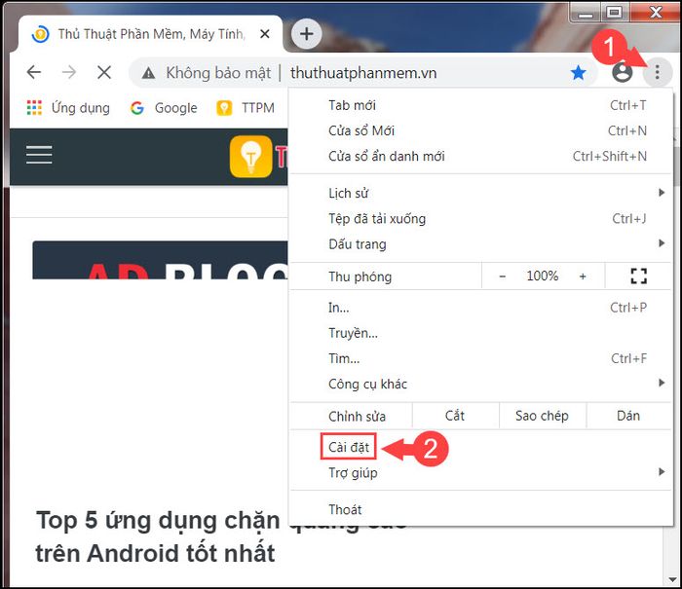Zoom in with plus button

(583, 276)
